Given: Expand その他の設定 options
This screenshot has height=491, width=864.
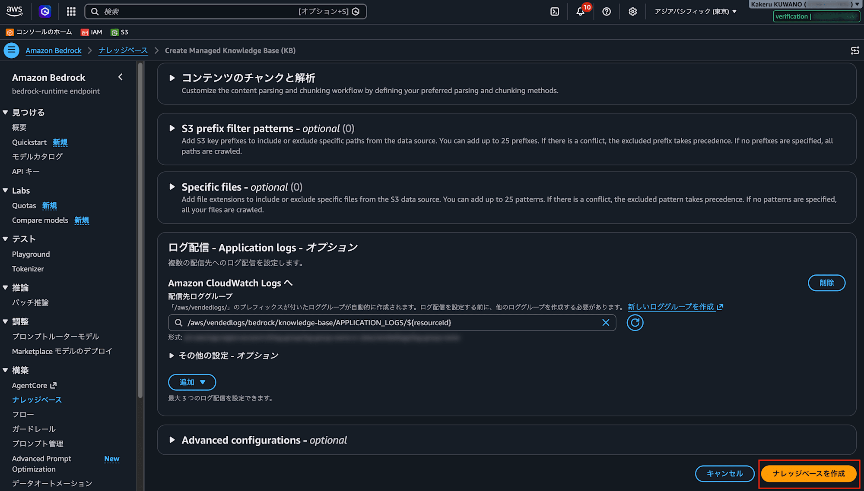Looking at the screenshot, I should (172, 356).
